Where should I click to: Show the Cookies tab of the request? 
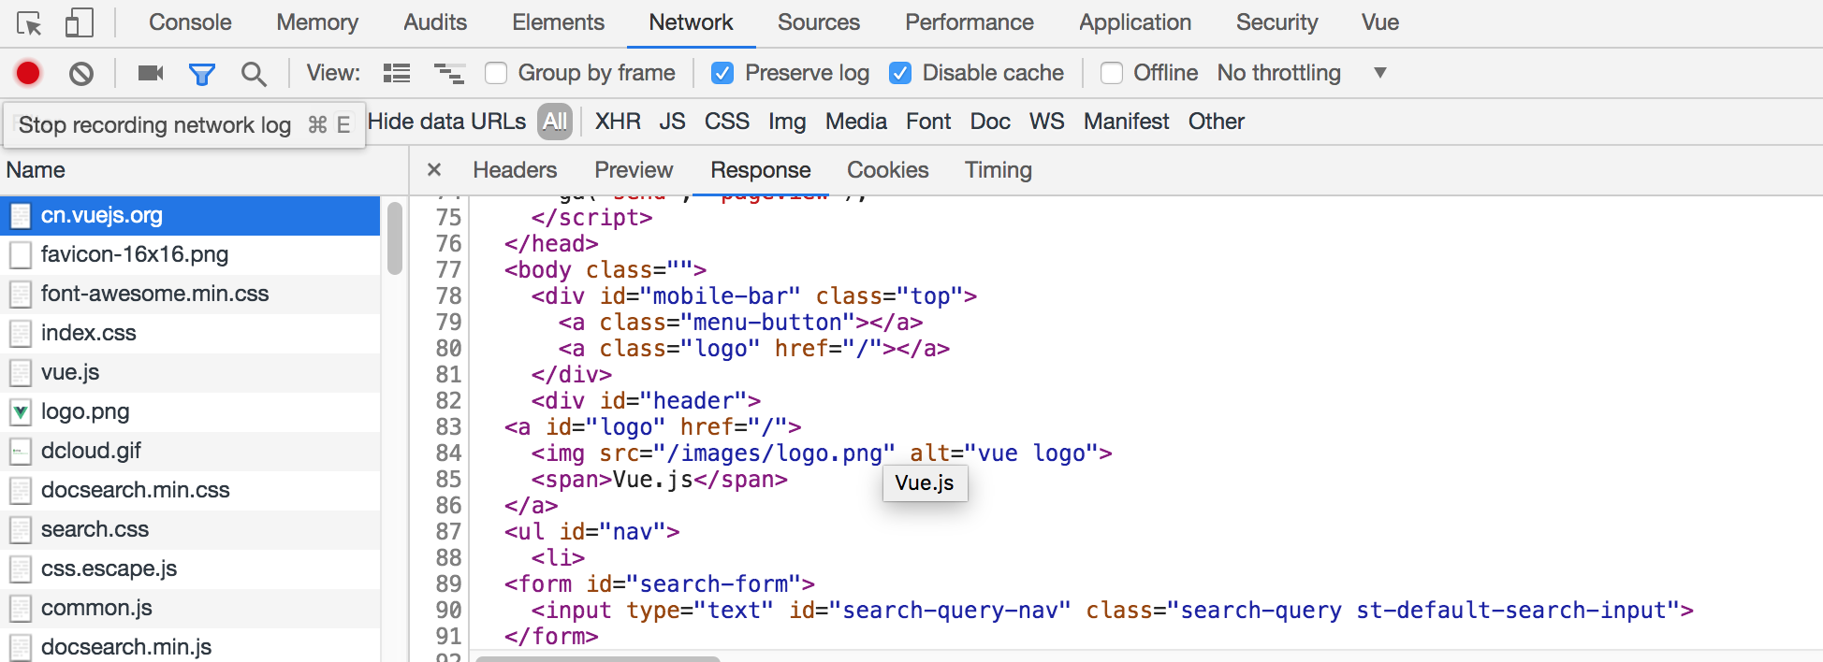(x=888, y=170)
